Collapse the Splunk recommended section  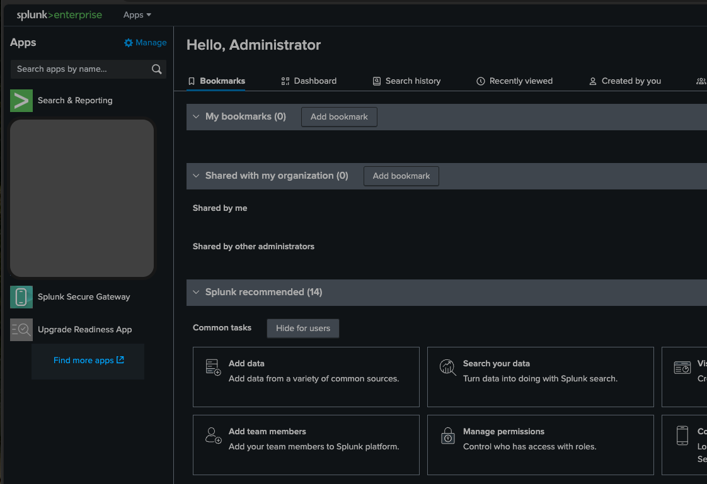196,292
